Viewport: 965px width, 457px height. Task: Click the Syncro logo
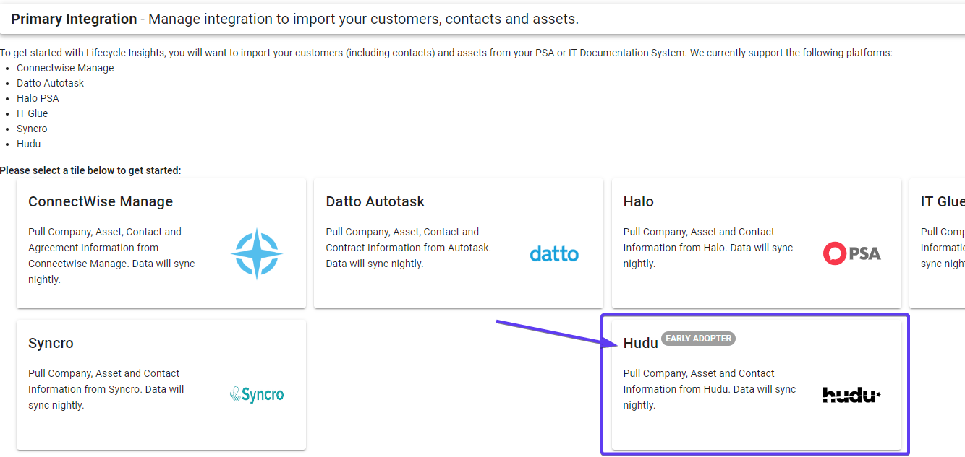tap(257, 395)
